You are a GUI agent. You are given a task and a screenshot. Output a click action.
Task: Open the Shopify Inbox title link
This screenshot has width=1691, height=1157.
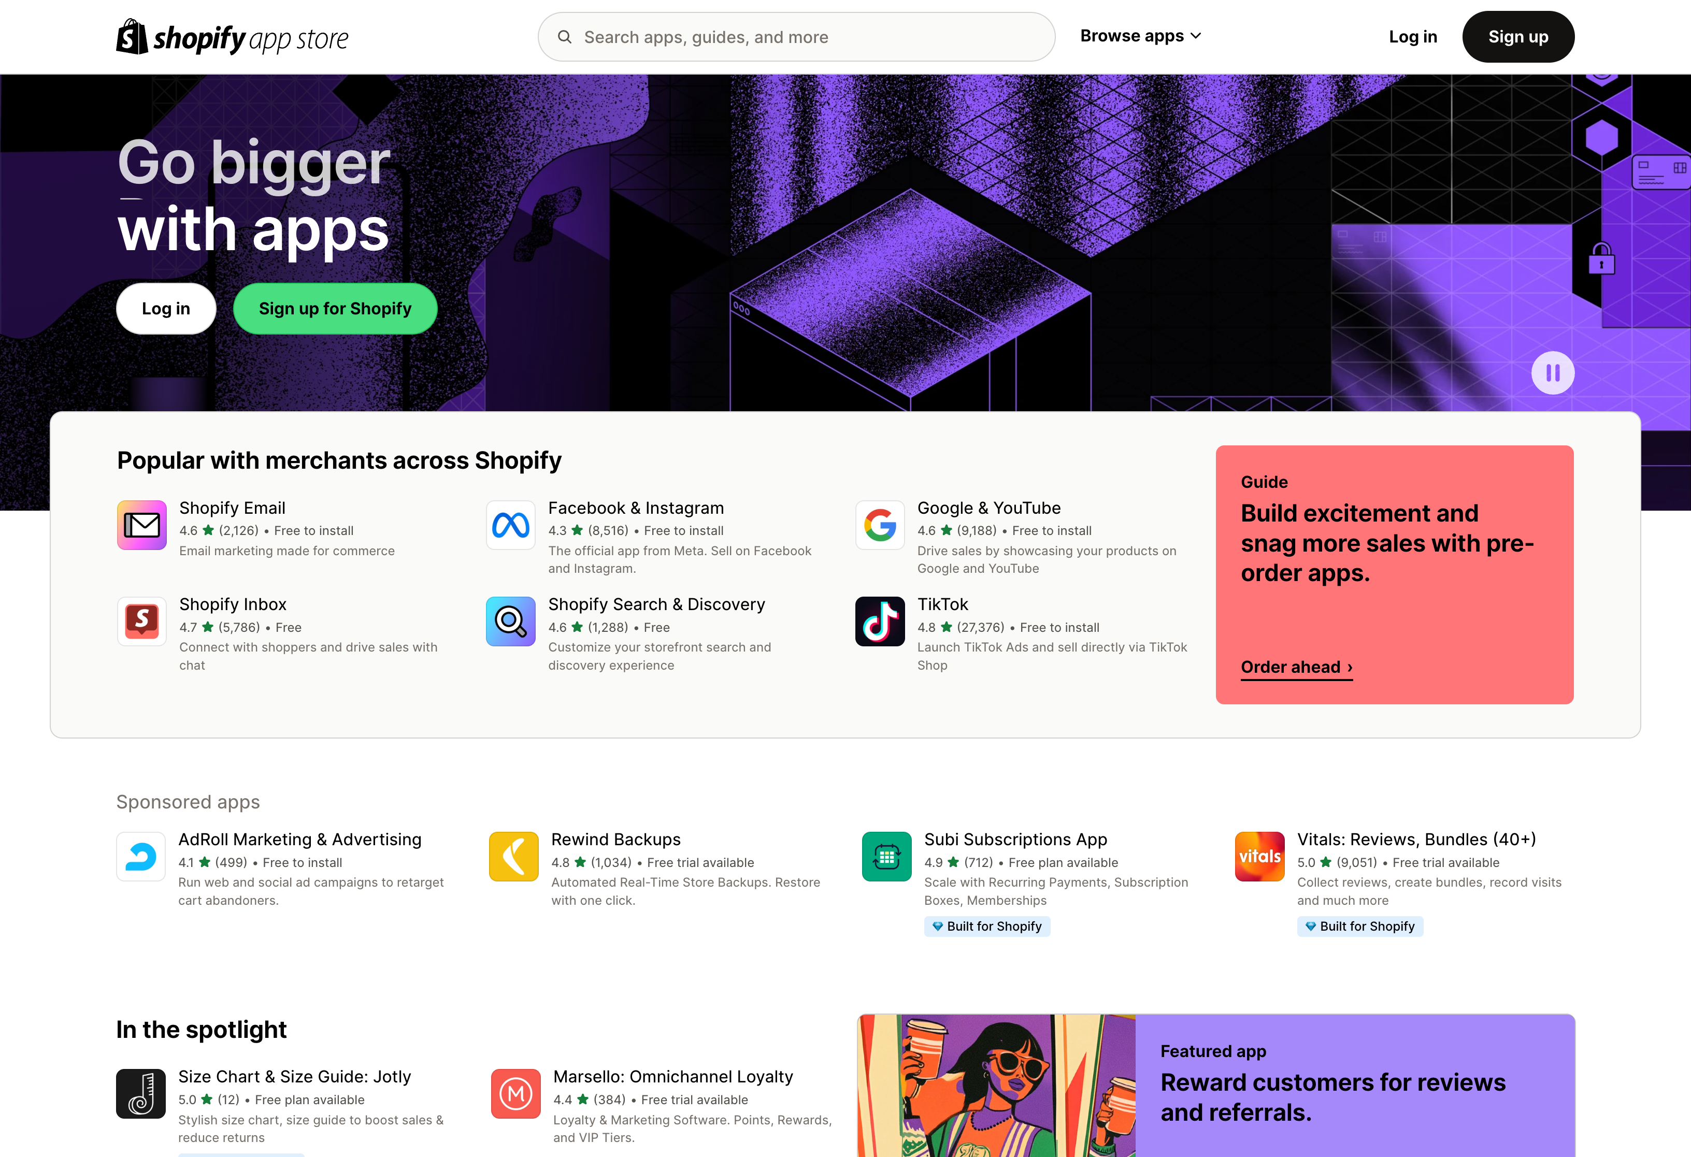tap(233, 604)
